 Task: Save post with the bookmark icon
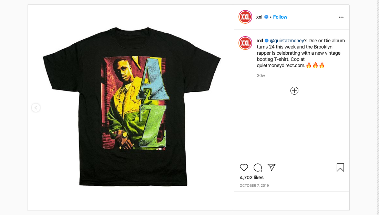coord(340,168)
